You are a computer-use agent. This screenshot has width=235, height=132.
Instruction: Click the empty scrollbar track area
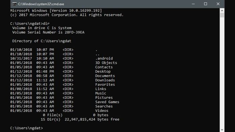[222, 72]
